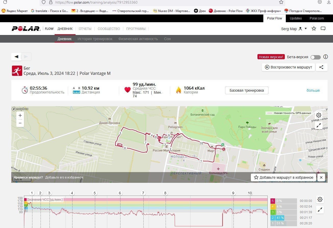
Task: Click the zone 2 blue color swatch
Action: pos(273,218)
